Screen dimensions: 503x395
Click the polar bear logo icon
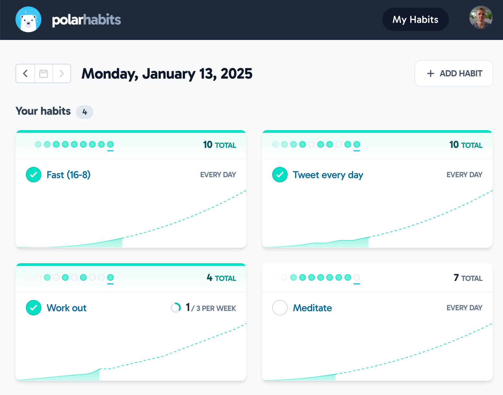28,19
